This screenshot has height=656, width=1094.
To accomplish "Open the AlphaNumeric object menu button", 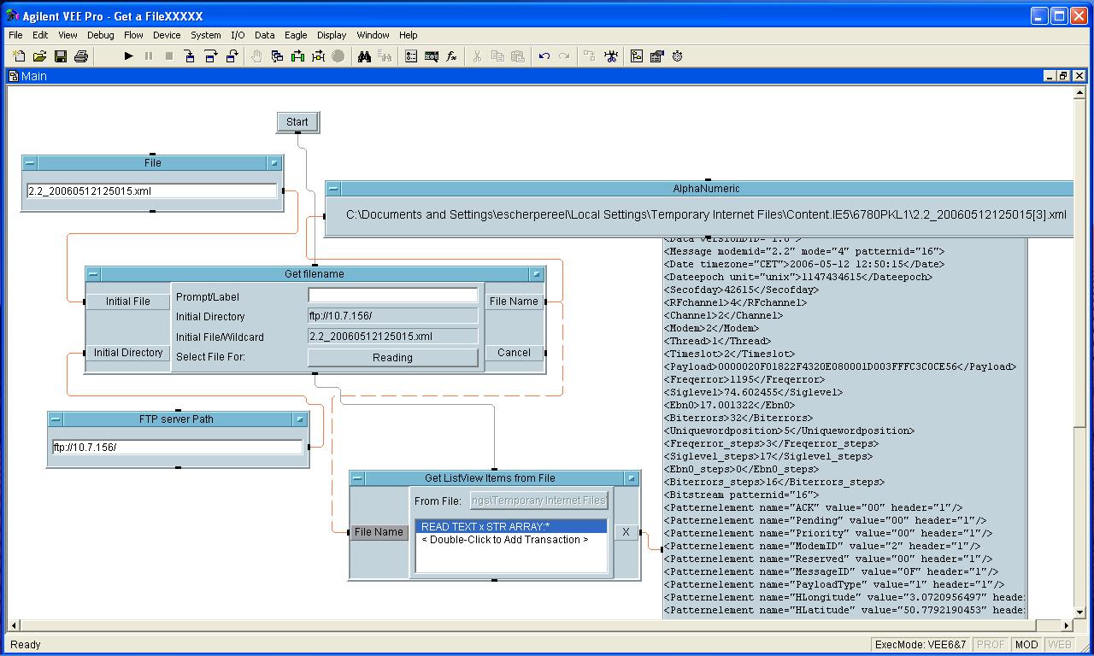I will 334,189.
